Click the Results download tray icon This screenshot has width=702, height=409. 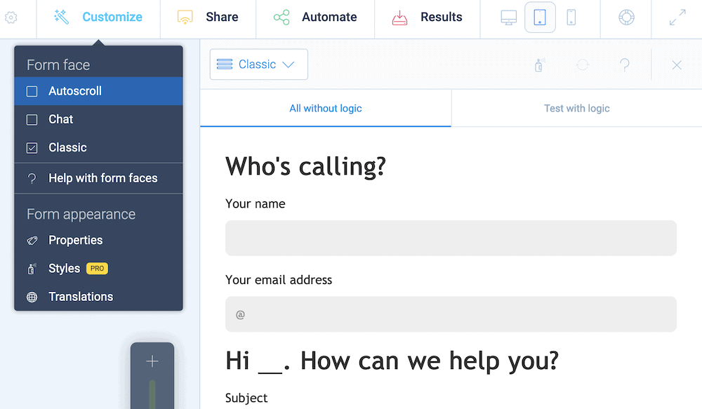pos(400,18)
